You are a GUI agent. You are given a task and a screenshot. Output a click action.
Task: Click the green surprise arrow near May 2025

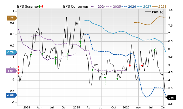93,70
